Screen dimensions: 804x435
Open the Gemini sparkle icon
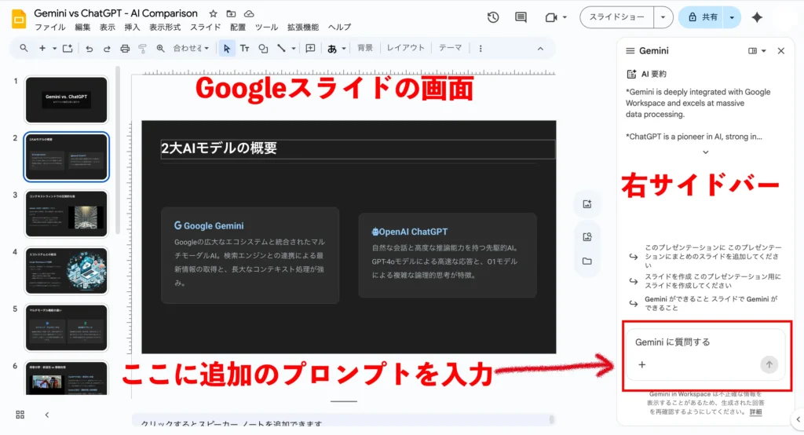point(757,17)
